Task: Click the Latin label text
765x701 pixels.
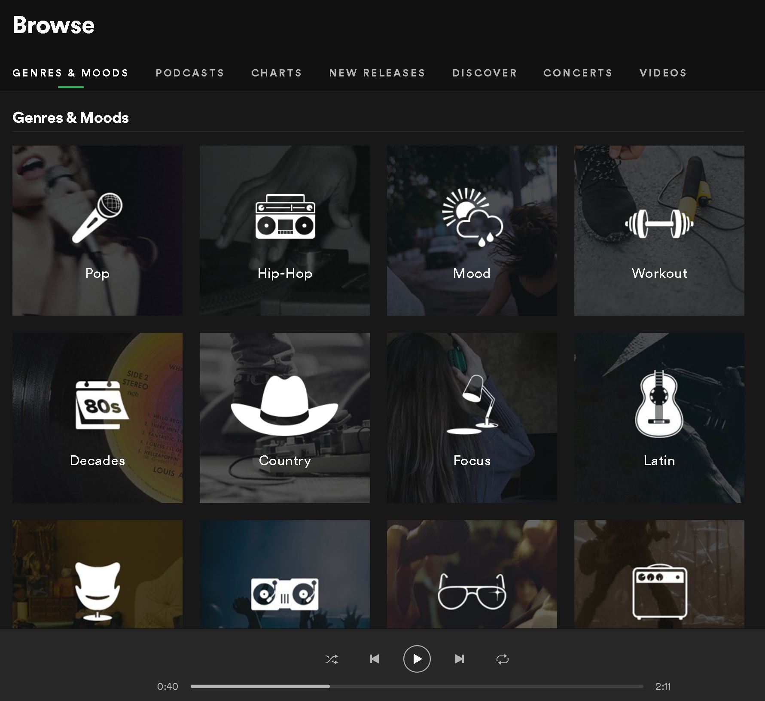Action: pyautogui.click(x=659, y=460)
